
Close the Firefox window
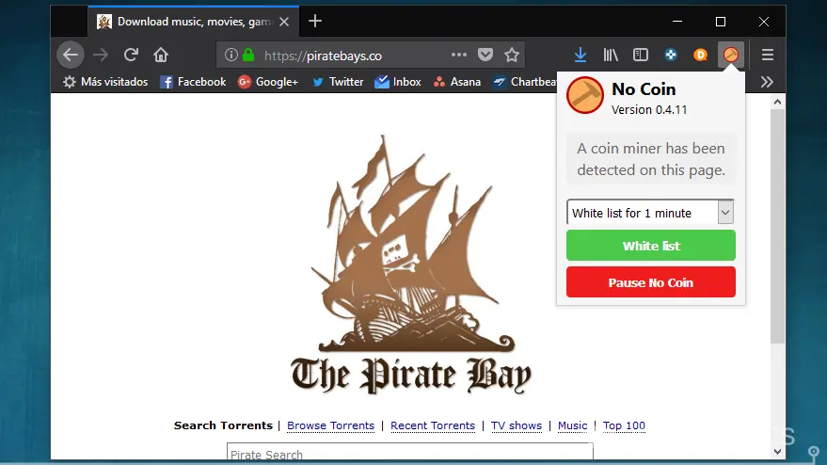[x=764, y=22]
